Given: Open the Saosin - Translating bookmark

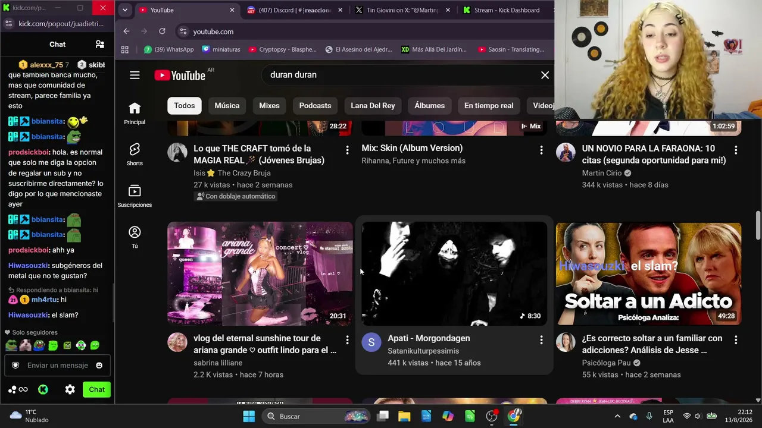Looking at the screenshot, I should [x=511, y=49].
